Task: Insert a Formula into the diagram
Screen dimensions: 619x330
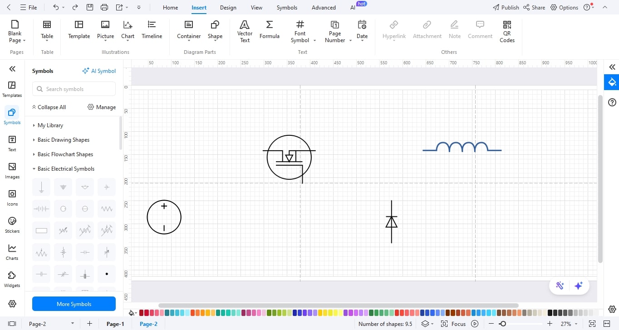Action: (269, 31)
